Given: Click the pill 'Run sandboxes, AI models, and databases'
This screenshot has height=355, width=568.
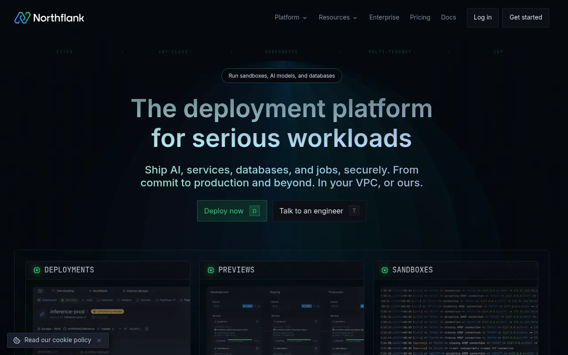Looking at the screenshot, I should pyautogui.click(x=282, y=76).
